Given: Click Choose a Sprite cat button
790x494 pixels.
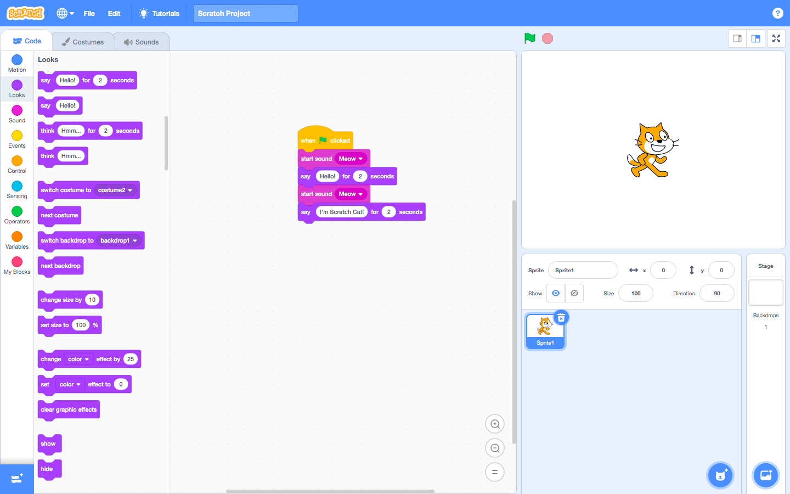Looking at the screenshot, I should click(720, 475).
